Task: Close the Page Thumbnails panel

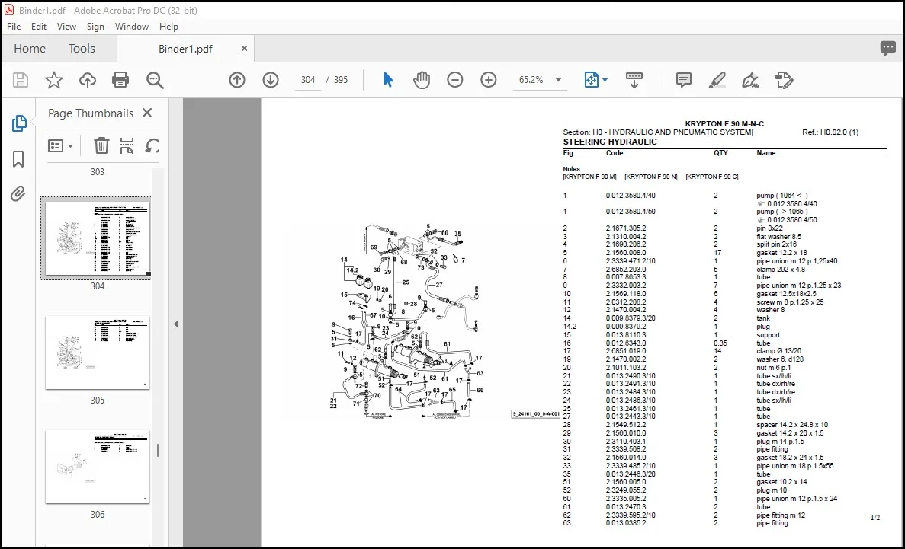Action: pyautogui.click(x=147, y=113)
